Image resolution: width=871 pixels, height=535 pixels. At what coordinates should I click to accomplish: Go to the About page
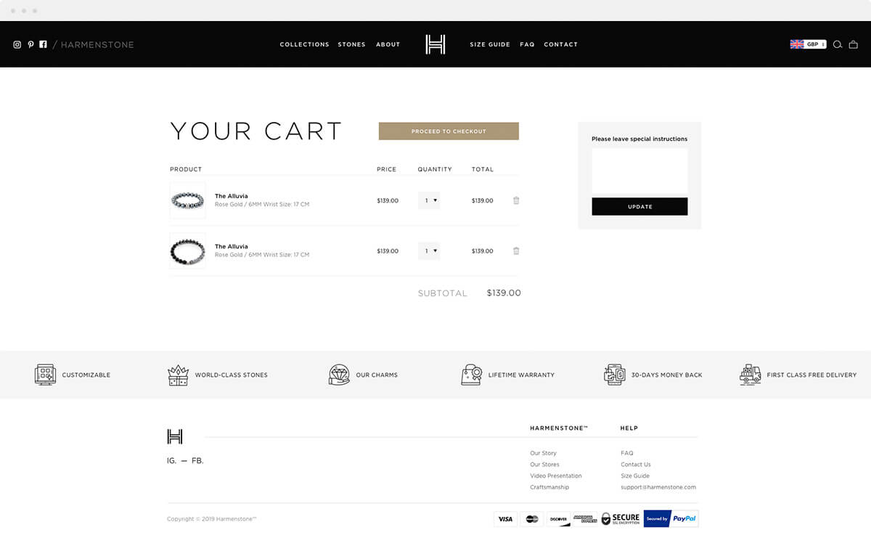(388, 44)
